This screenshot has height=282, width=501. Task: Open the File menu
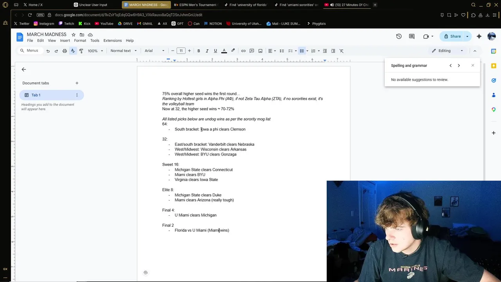point(30,41)
